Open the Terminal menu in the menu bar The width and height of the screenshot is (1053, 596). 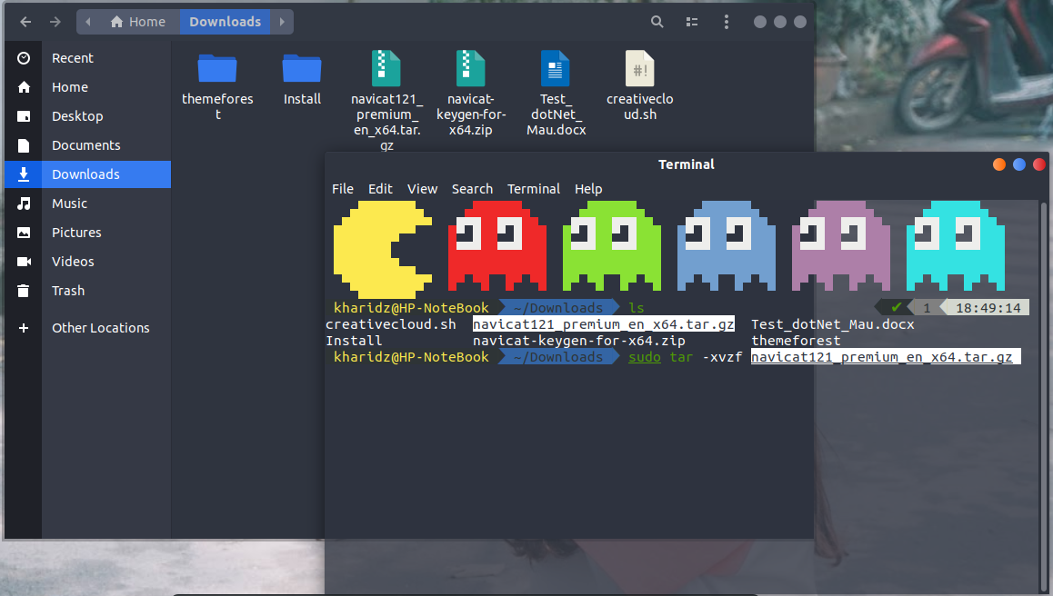[533, 189]
